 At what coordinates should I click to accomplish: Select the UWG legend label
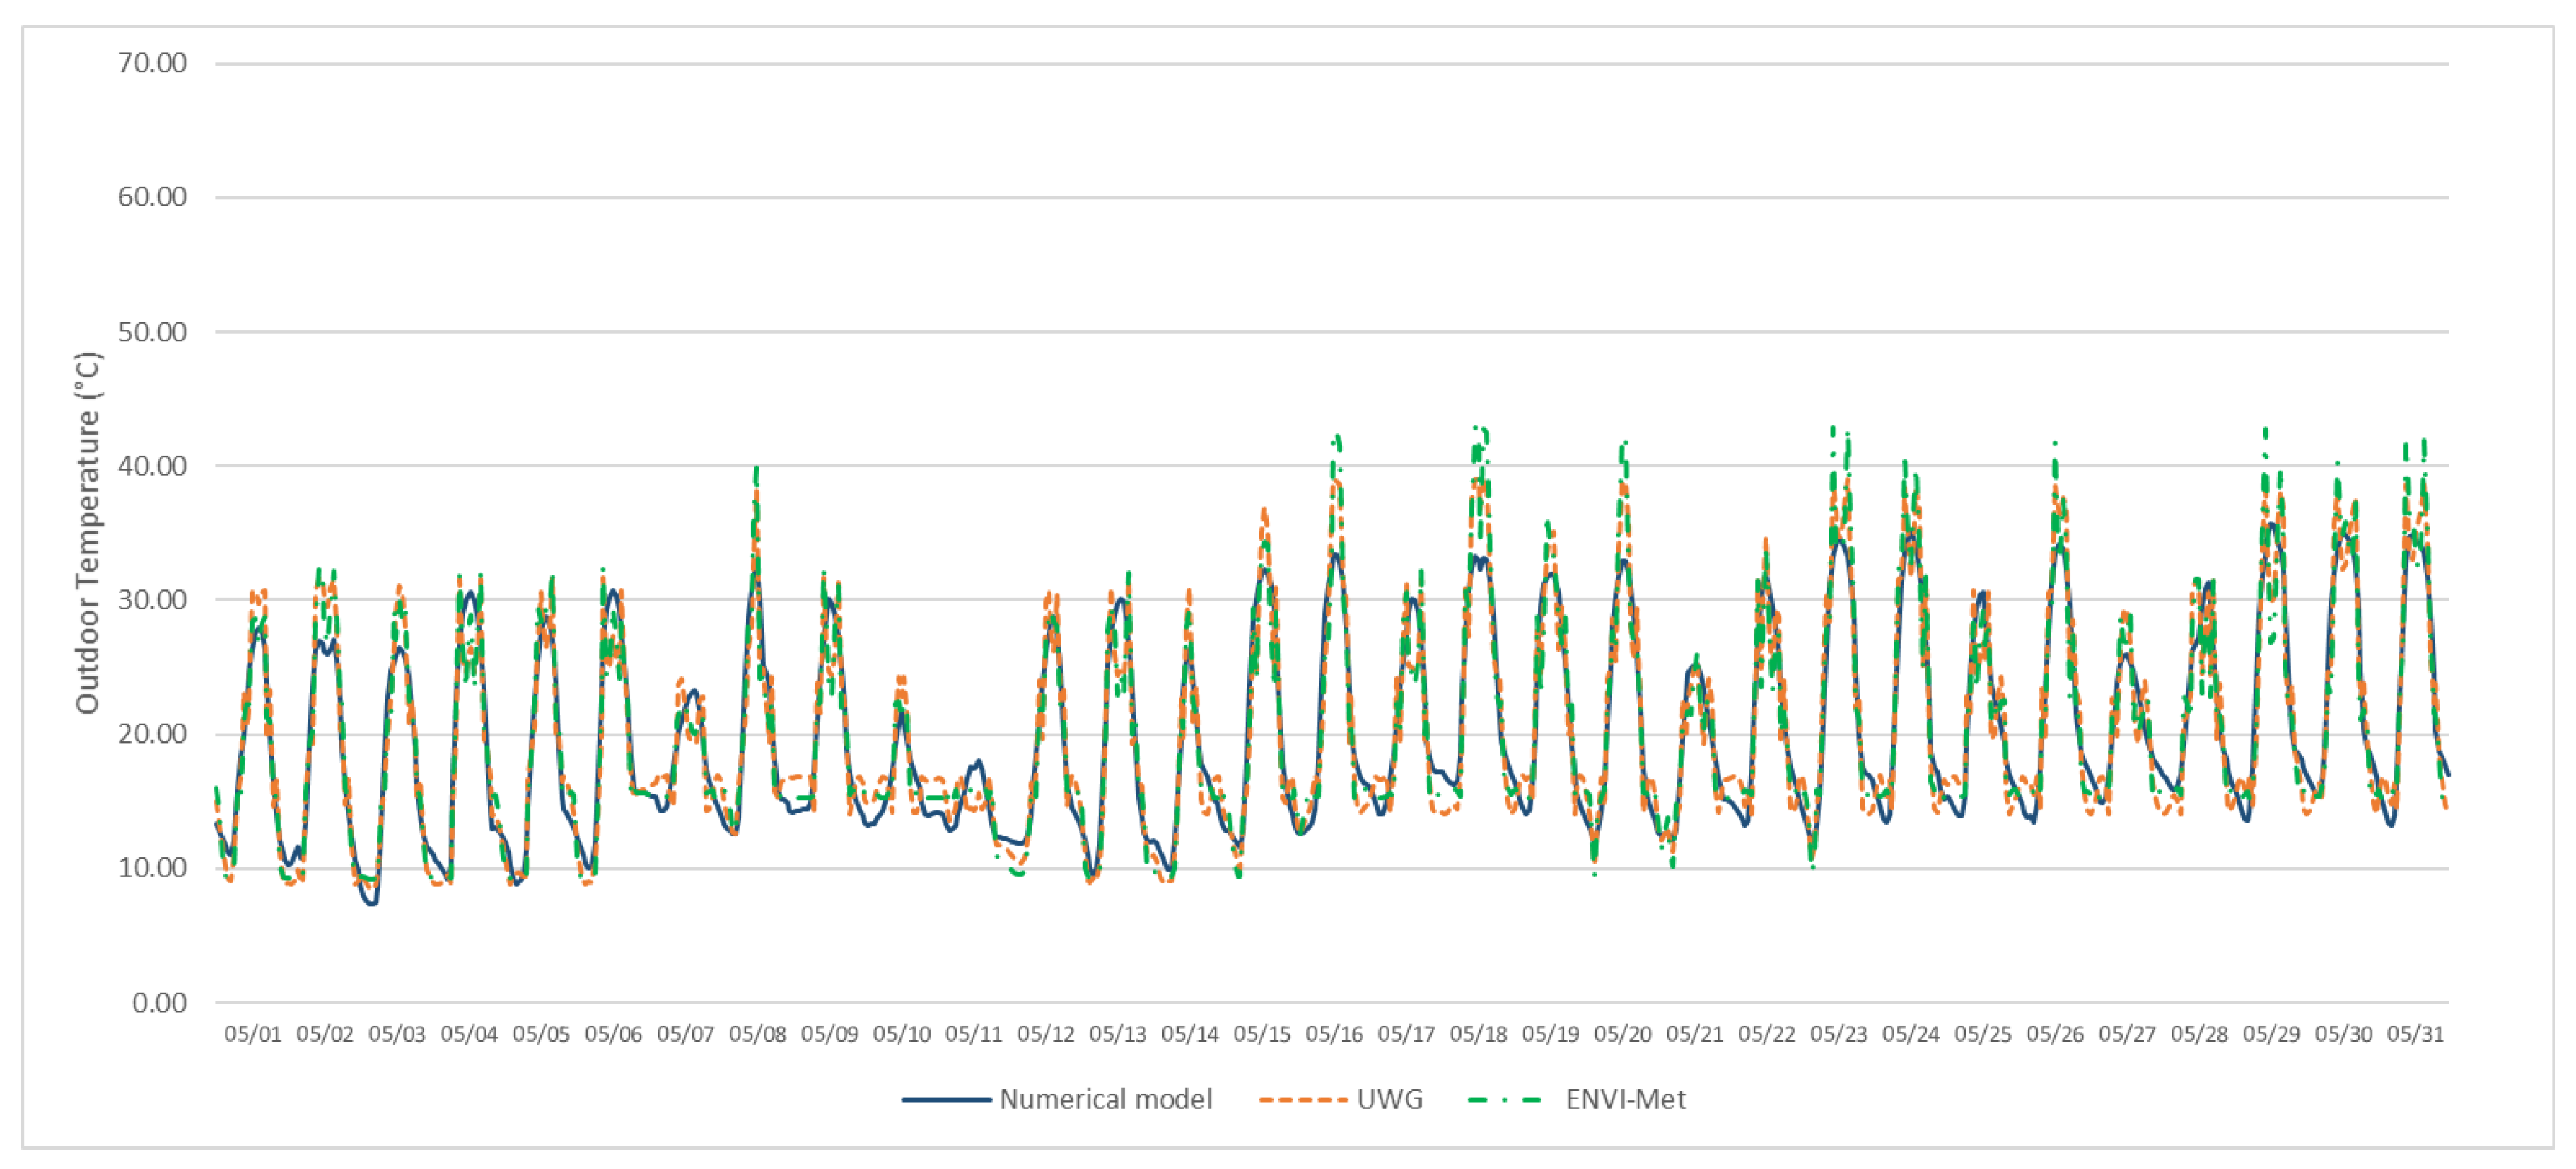[1389, 1100]
